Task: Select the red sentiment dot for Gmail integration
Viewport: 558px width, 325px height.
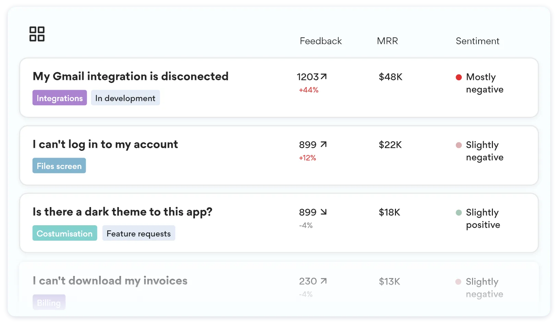Action: click(x=459, y=77)
